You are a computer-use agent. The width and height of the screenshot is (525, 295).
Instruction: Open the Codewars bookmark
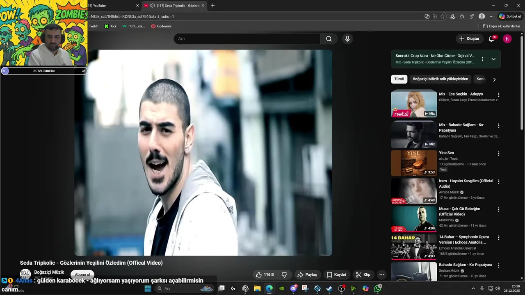click(x=161, y=26)
